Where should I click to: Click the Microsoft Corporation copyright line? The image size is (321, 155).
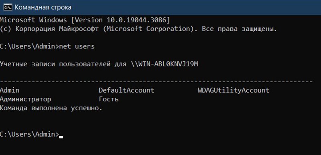click(138, 29)
